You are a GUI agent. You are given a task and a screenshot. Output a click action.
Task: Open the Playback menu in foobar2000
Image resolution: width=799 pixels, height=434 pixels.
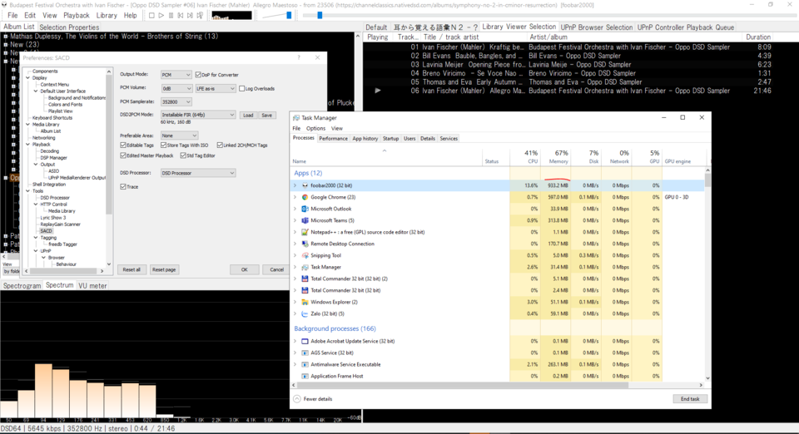point(76,16)
